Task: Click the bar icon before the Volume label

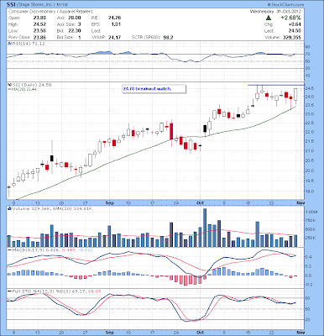Action: (8, 208)
